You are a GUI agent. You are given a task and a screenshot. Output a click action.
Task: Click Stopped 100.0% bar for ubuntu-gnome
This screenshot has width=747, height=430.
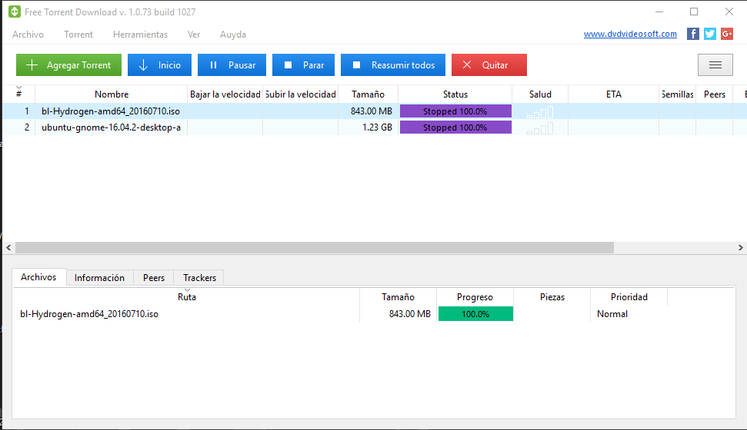coord(455,127)
